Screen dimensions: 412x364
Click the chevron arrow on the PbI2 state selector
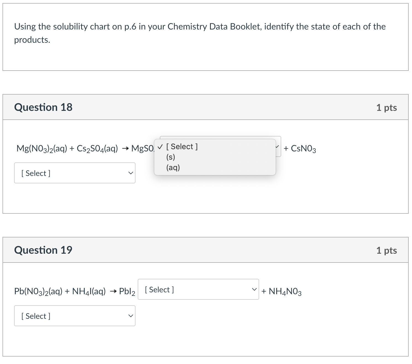[x=254, y=290]
